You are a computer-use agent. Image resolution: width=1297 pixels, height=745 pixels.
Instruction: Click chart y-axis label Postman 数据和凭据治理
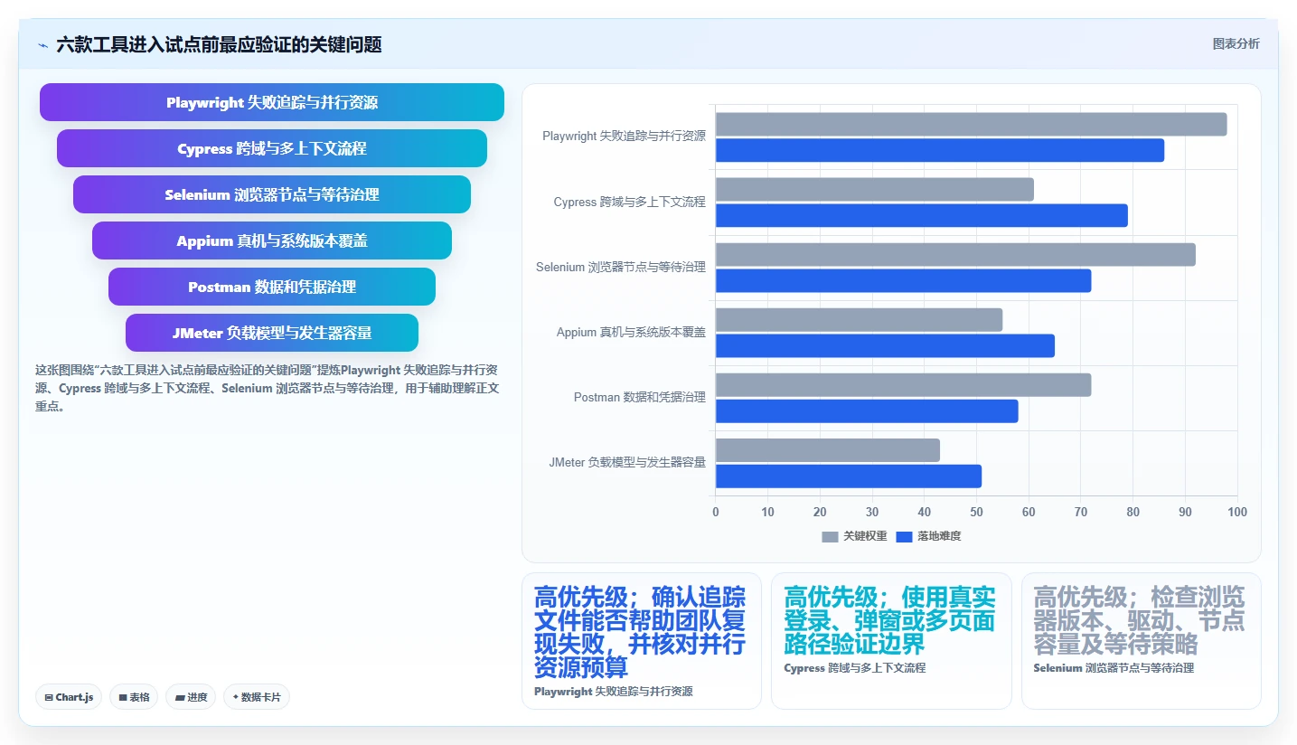coord(640,398)
